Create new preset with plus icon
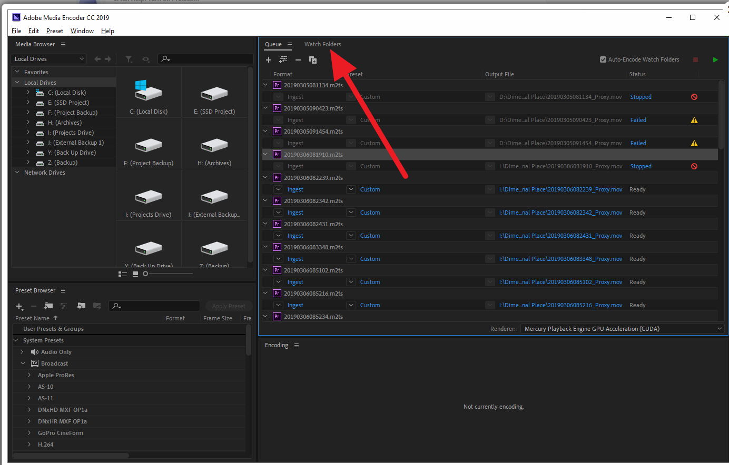 pyautogui.click(x=19, y=306)
